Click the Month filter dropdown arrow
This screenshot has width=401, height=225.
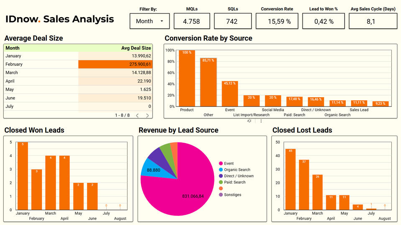point(162,21)
